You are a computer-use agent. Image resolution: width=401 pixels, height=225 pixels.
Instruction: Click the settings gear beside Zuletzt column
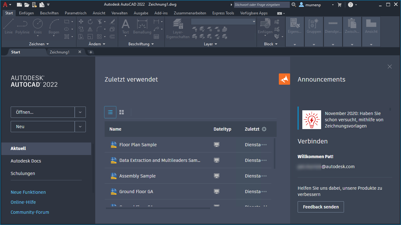264,129
